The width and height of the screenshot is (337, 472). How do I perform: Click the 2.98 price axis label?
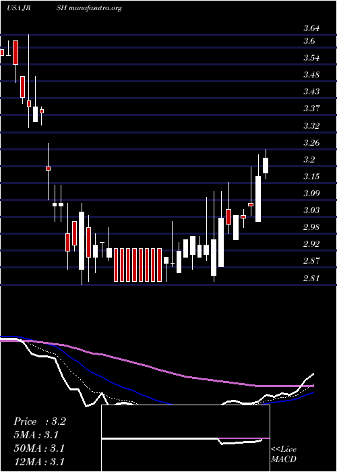pos(311,227)
